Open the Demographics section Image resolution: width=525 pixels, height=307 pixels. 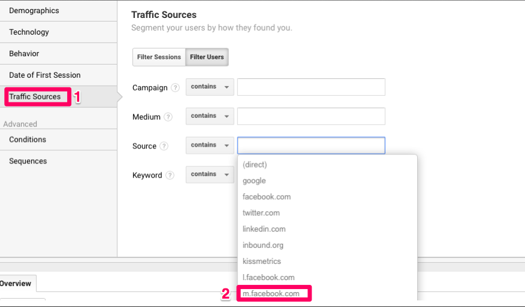tap(59, 11)
